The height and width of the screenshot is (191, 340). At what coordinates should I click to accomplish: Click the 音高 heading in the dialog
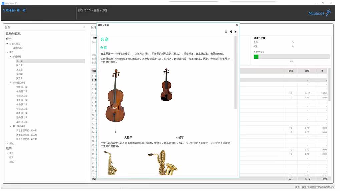(105, 39)
